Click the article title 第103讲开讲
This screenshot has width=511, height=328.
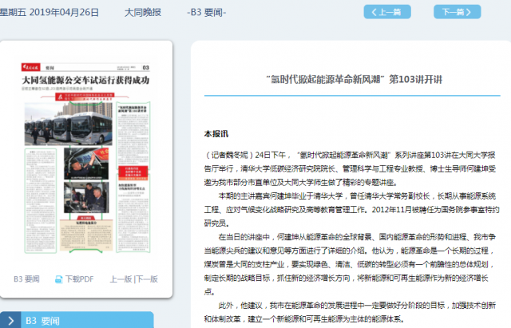click(x=354, y=79)
